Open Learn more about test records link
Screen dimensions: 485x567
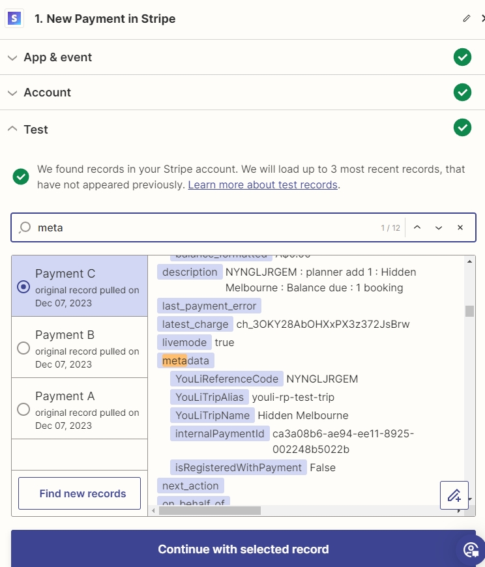coord(263,185)
